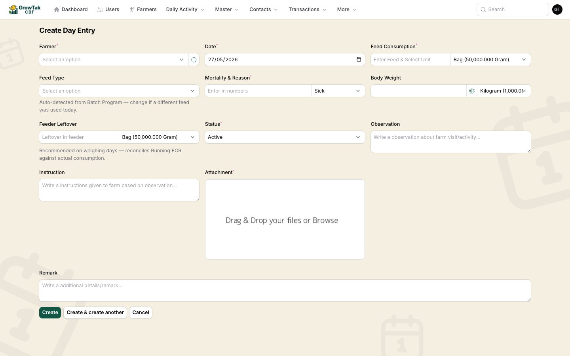The width and height of the screenshot is (570, 356).
Task: Open the Body Weight Kilogram unit dropdown
Action: click(504, 91)
